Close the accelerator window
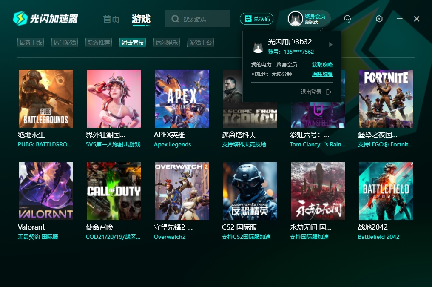The width and height of the screenshot is (432, 287). 417,19
